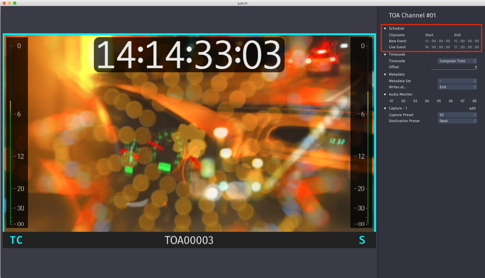Open the Timecode source dropdown (Computer Time)
This screenshot has height=278, width=485.
pyautogui.click(x=457, y=61)
